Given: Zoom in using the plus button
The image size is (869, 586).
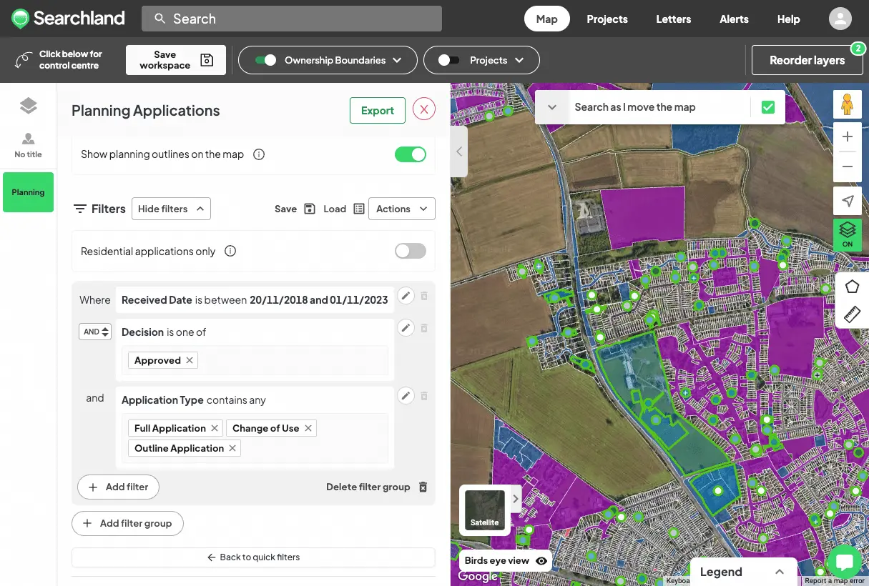Looking at the screenshot, I should 847,136.
